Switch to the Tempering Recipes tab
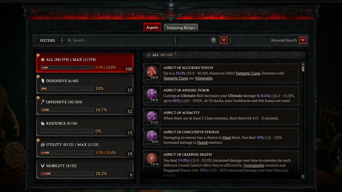This screenshot has height=192, width=342. pos(181,28)
